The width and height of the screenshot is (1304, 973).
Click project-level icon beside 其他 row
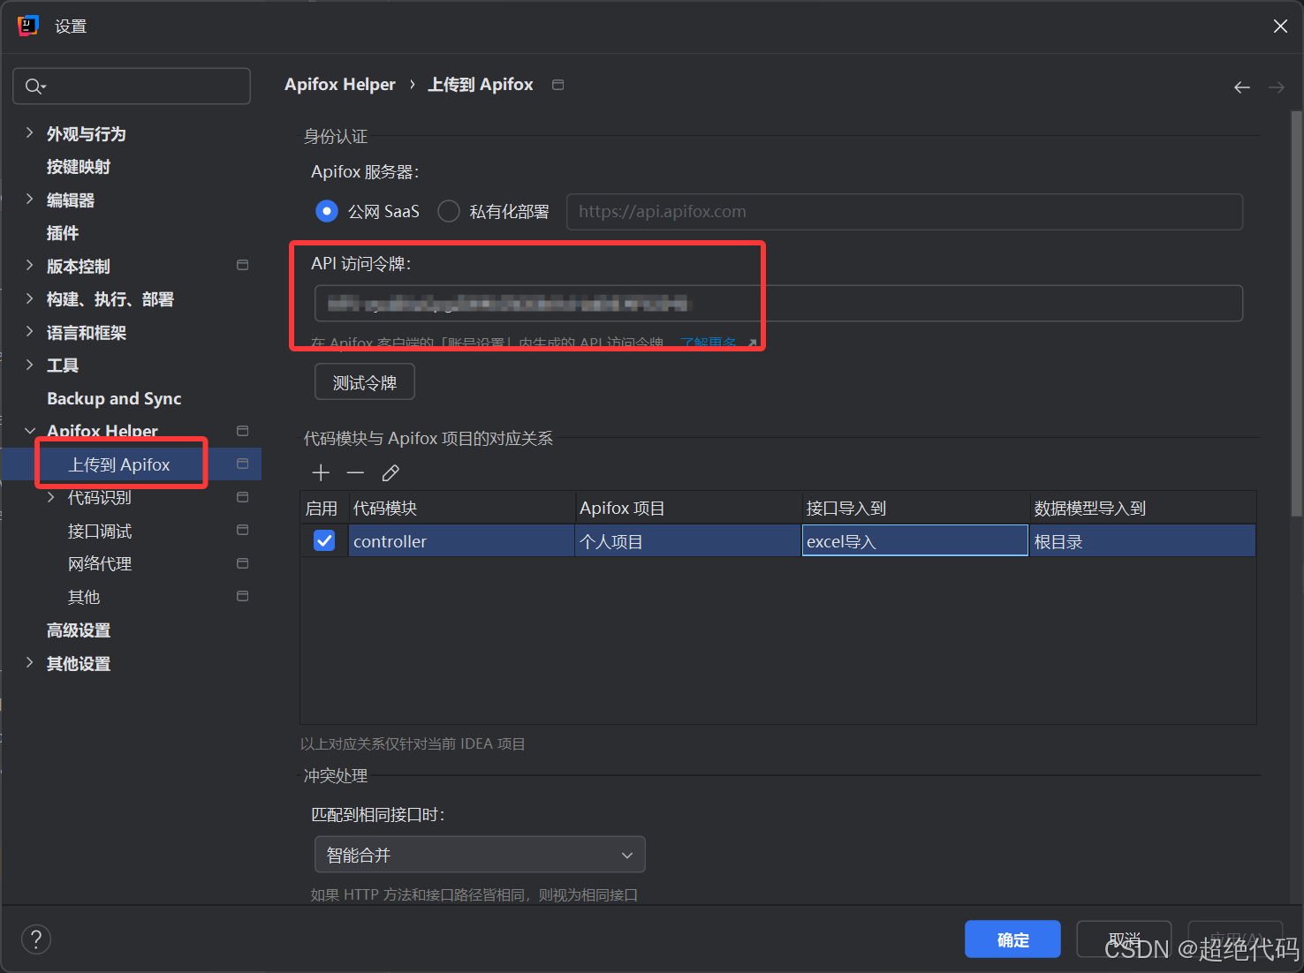point(243,596)
